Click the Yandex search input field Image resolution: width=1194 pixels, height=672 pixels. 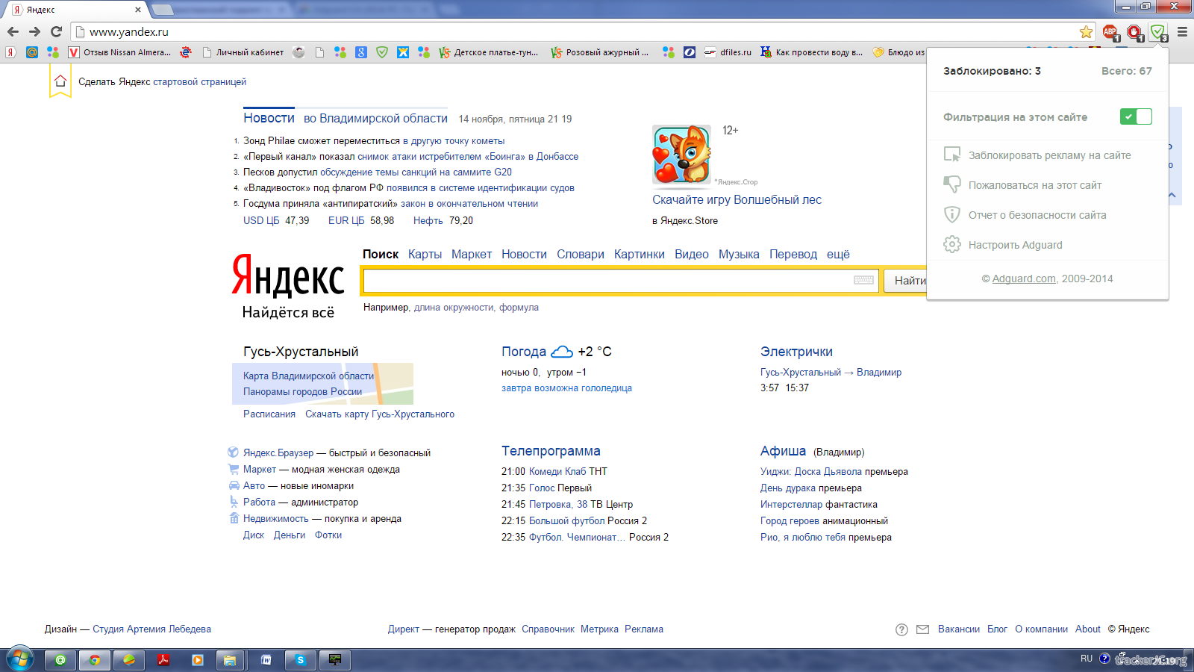[606, 281]
